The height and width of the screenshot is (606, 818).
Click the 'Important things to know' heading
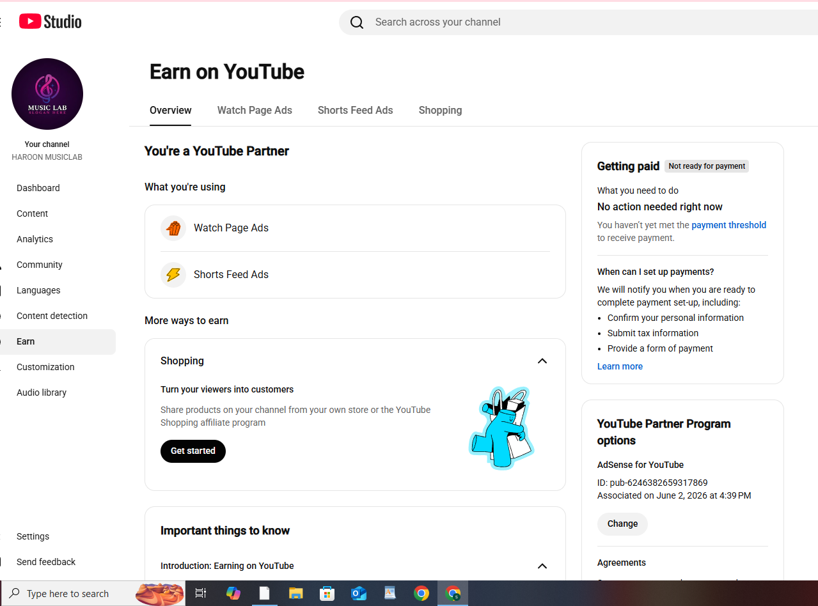[x=225, y=531]
